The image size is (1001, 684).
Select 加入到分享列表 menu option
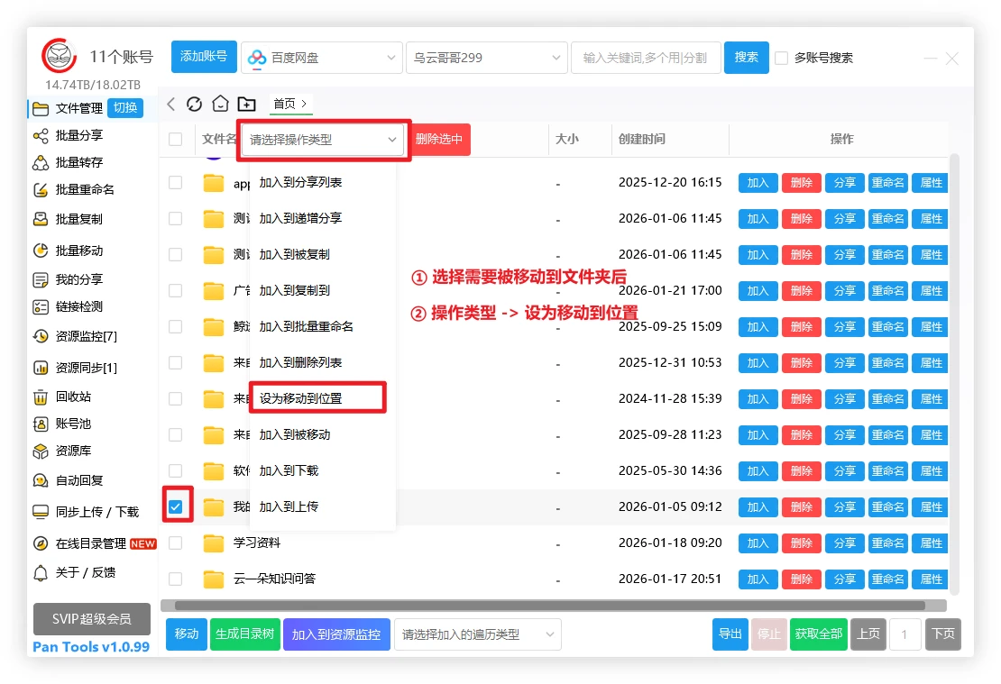(300, 182)
